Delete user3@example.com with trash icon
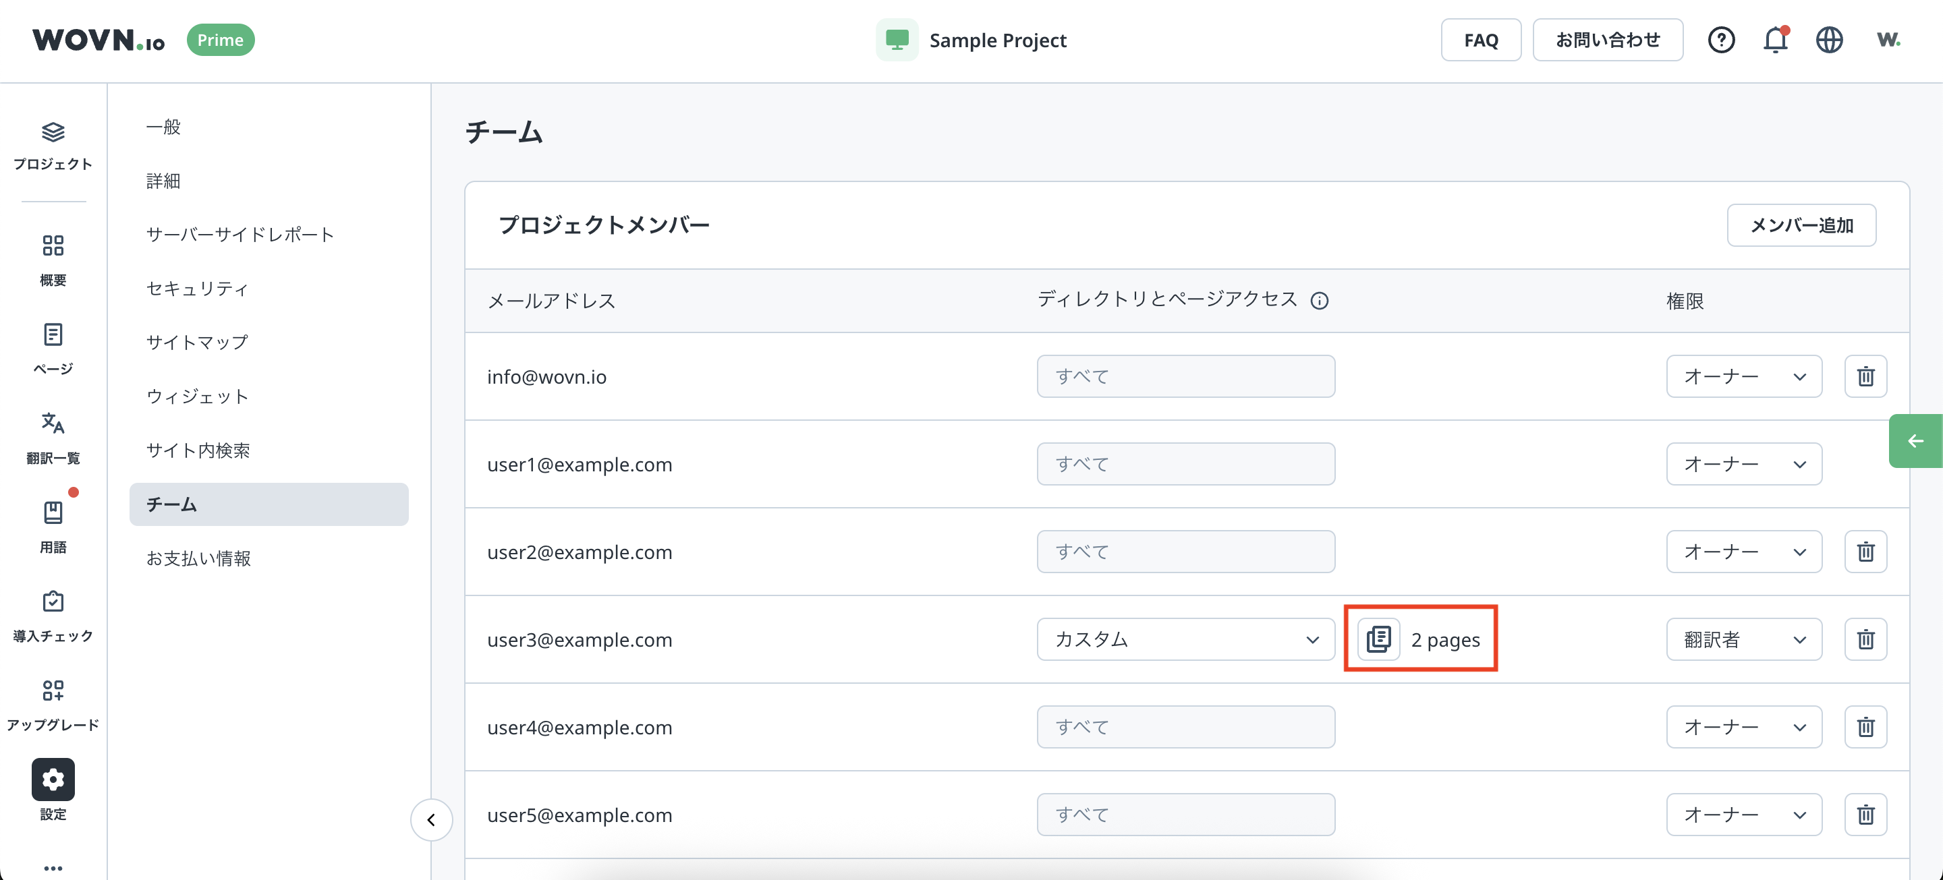Viewport: 1943px width, 880px height. (1865, 639)
